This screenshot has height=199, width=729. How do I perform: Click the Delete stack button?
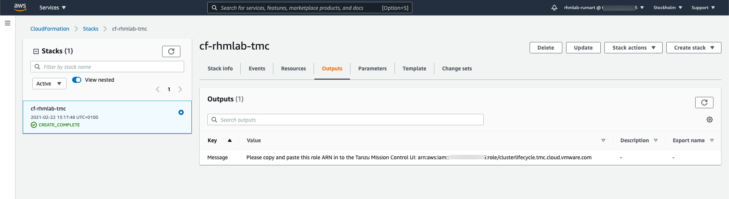[x=546, y=48]
